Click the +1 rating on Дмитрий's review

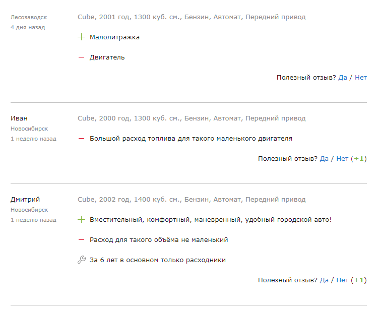[359, 280]
